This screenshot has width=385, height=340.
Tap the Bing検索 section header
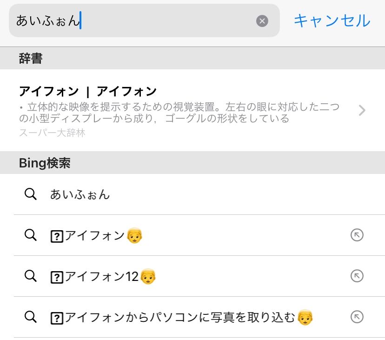pyautogui.click(x=45, y=163)
